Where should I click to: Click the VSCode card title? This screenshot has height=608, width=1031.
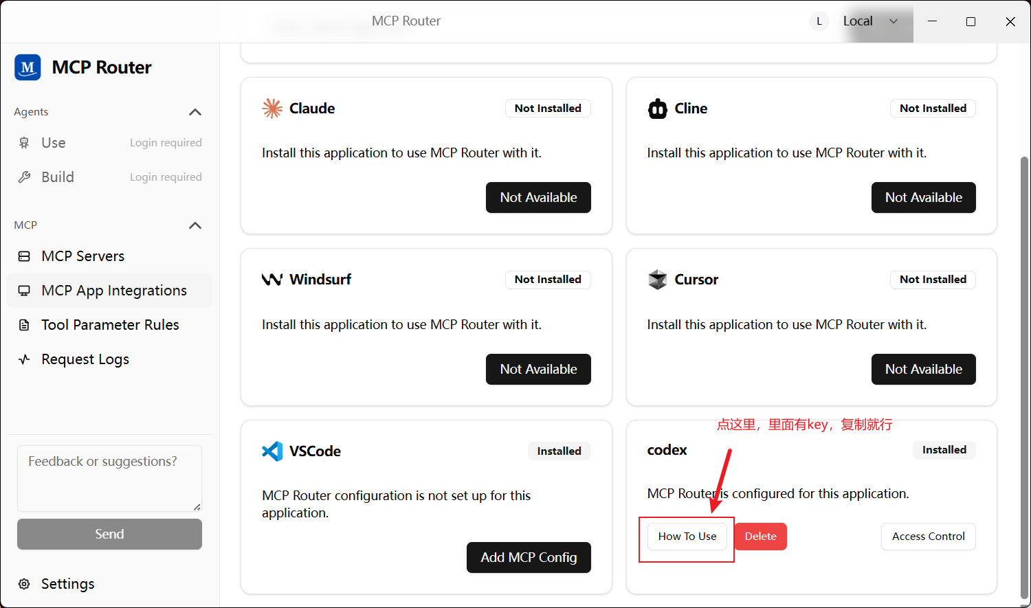[x=315, y=451]
